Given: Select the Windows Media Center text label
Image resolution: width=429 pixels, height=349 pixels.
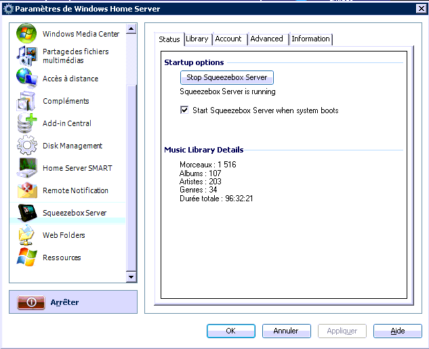Looking at the screenshot, I should tap(81, 34).
